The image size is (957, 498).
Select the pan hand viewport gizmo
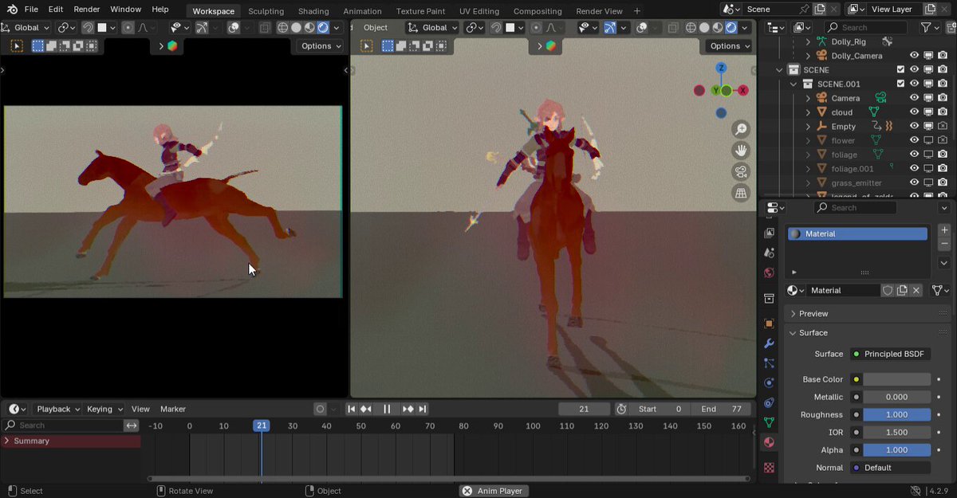tap(741, 151)
